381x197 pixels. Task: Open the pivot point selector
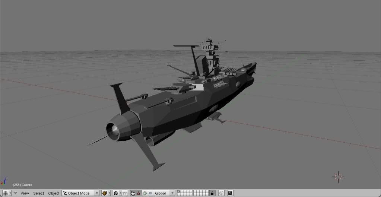click(x=117, y=193)
